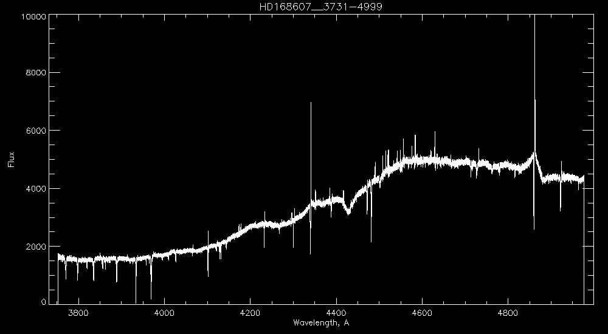Click the plot title HD168607__3731-4999
The height and width of the screenshot is (334, 608).
point(320,7)
